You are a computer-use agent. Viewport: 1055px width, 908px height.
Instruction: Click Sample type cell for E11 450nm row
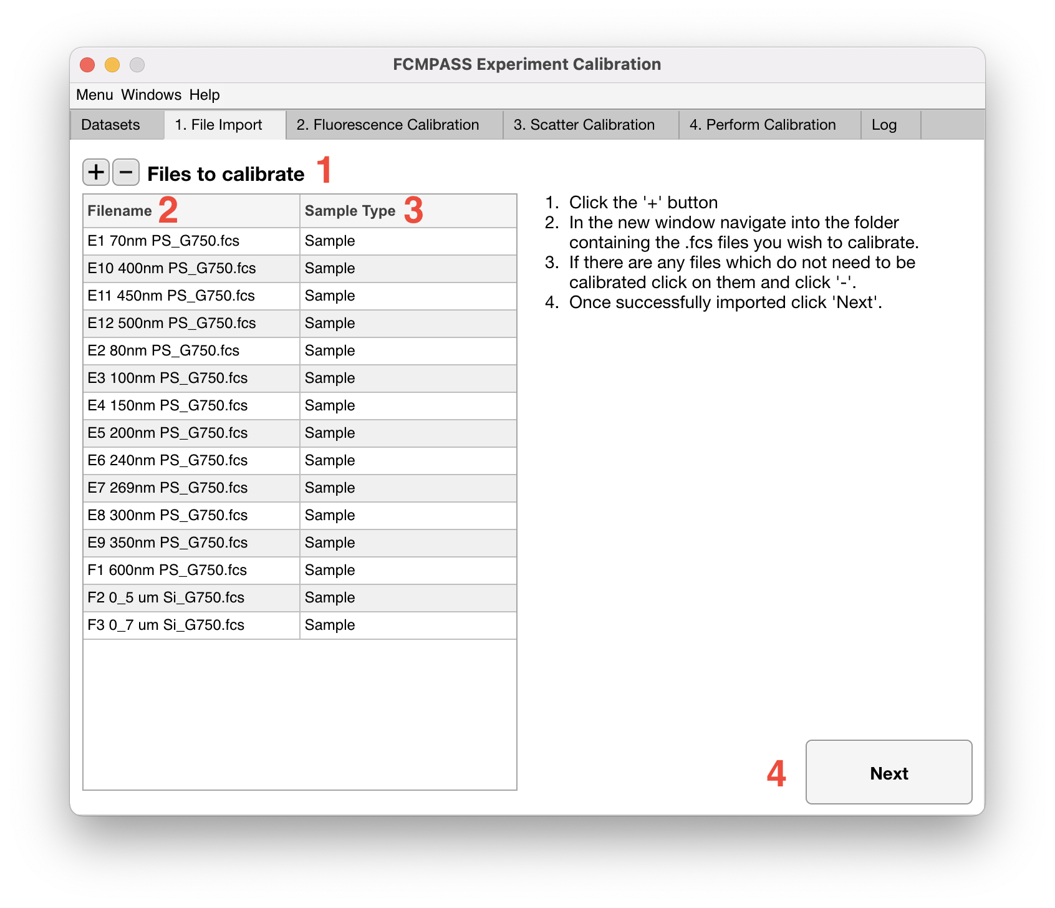pos(408,296)
